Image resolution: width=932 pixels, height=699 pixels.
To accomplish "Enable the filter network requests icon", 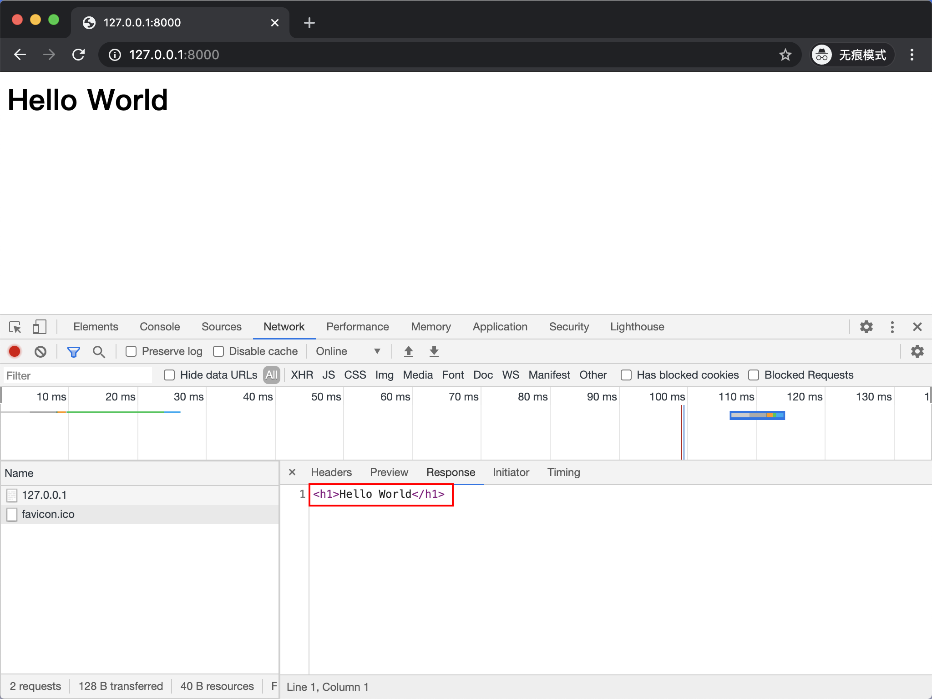I will [x=73, y=351].
